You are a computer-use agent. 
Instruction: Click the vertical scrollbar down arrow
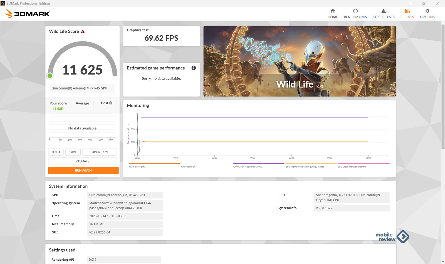pos(443,262)
